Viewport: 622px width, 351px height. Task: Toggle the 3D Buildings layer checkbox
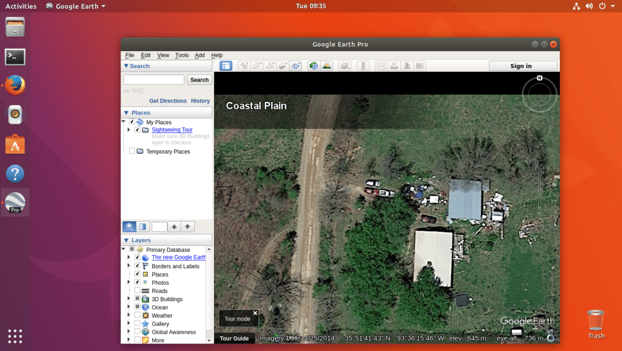pyautogui.click(x=137, y=299)
